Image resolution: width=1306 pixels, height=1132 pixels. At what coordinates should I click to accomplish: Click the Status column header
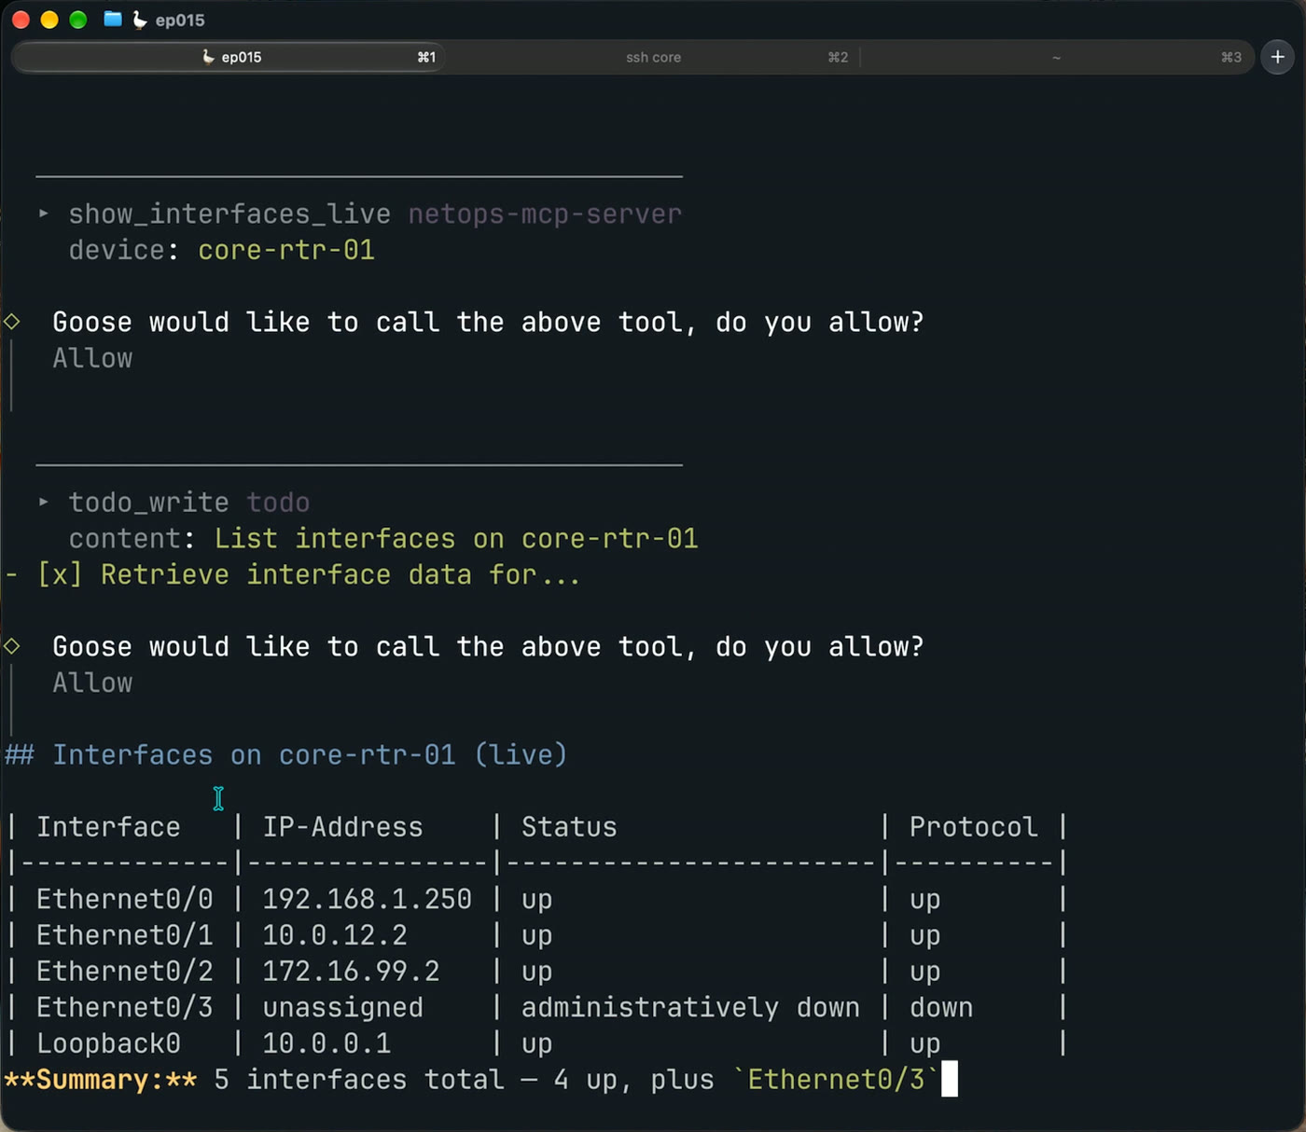(569, 827)
